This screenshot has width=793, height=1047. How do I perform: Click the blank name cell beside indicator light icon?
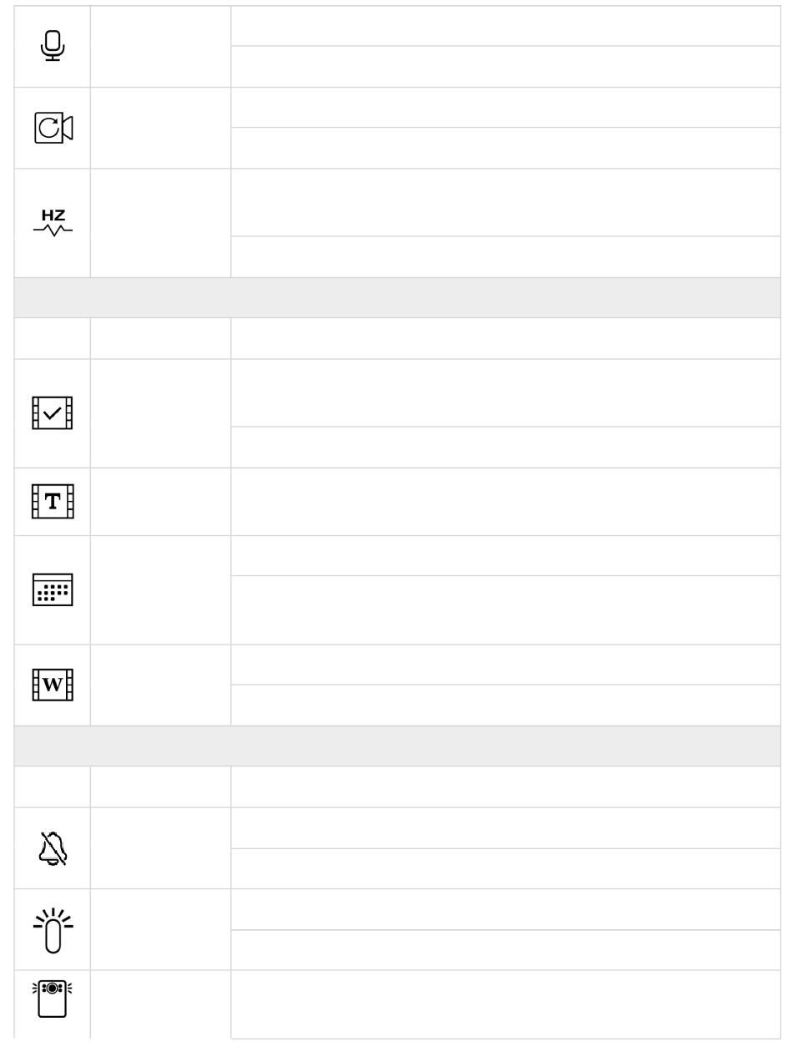(x=160, y=929)
